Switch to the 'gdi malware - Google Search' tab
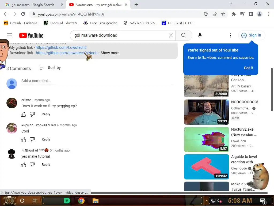Screen dimensions: 274x206 pyautogui.click(x=33, y=5)
